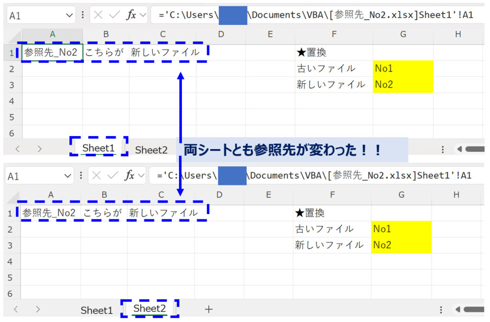Image resolution: width=490 pixels, height=322 pixels.
Task: Select yellow No2 cell in upper sheet
Action: pos(403,85)
